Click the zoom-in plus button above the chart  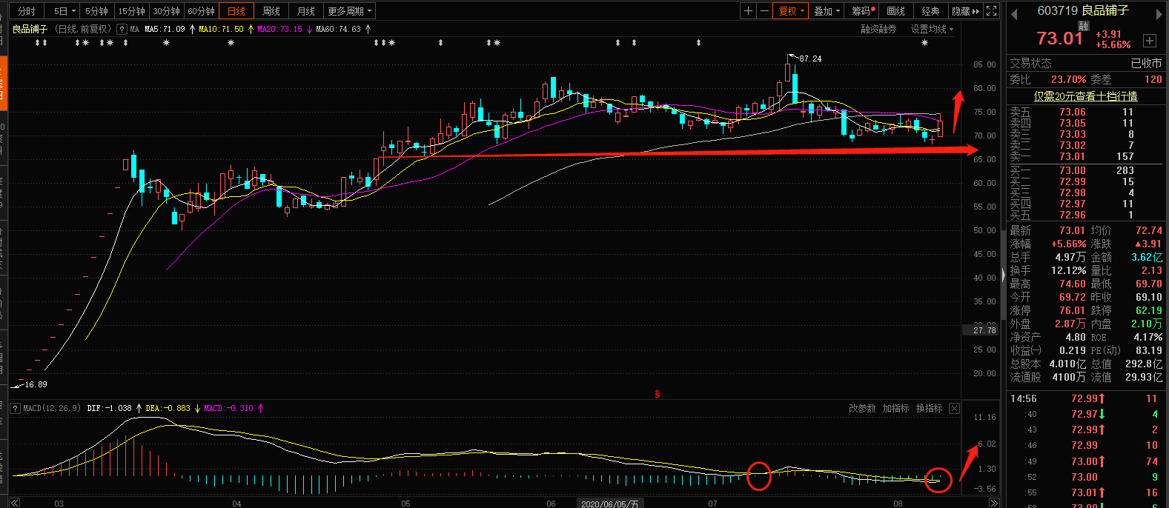[749, 11]
